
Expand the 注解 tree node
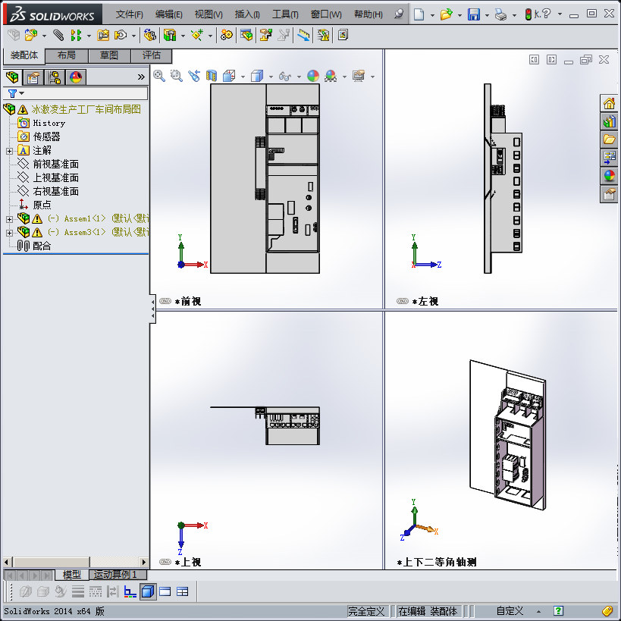pyautogui.click(x=10, y=151)
